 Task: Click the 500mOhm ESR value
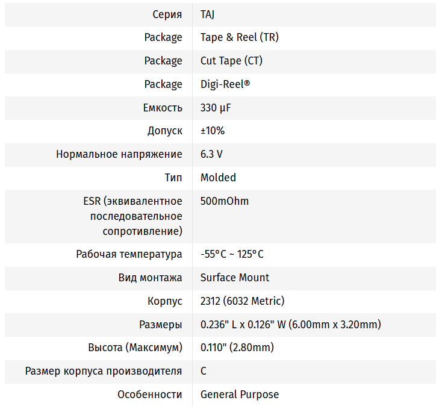(225, 201)
